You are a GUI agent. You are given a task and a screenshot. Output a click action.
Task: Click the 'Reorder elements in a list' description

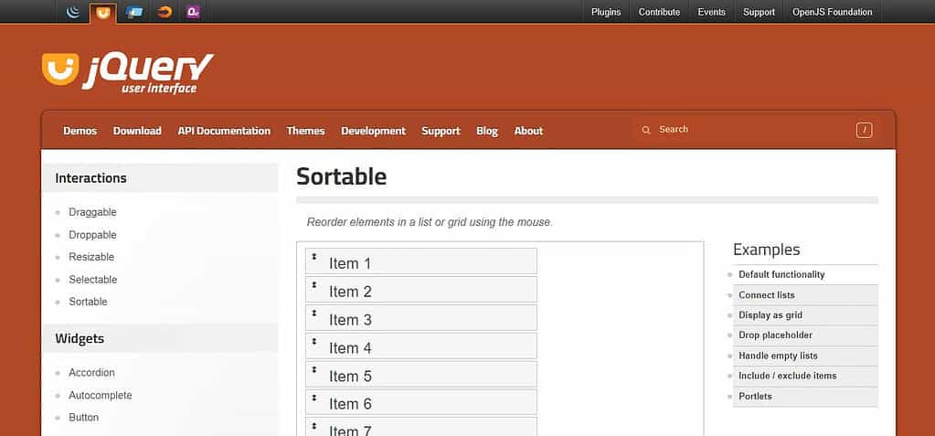(430, 222)
